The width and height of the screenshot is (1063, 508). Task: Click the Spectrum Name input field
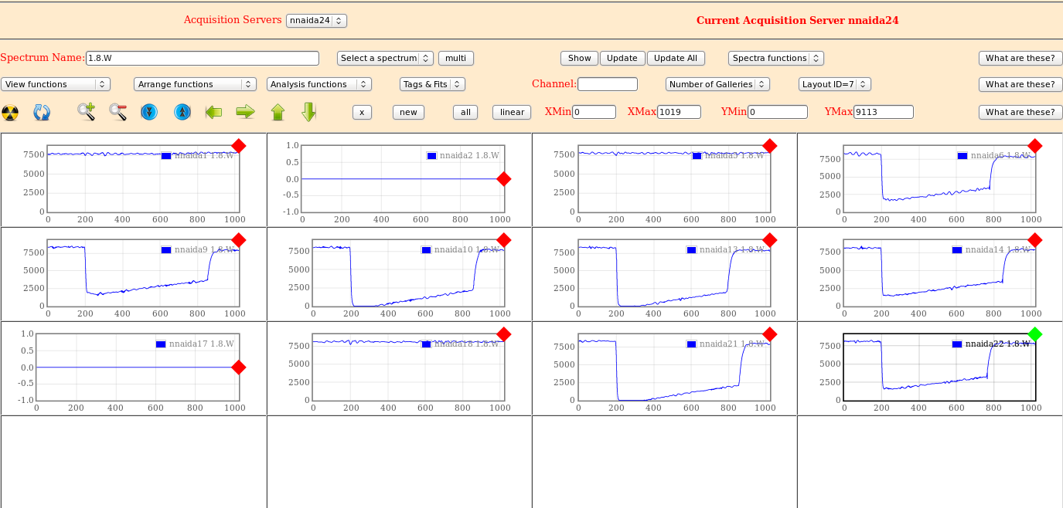203,58
